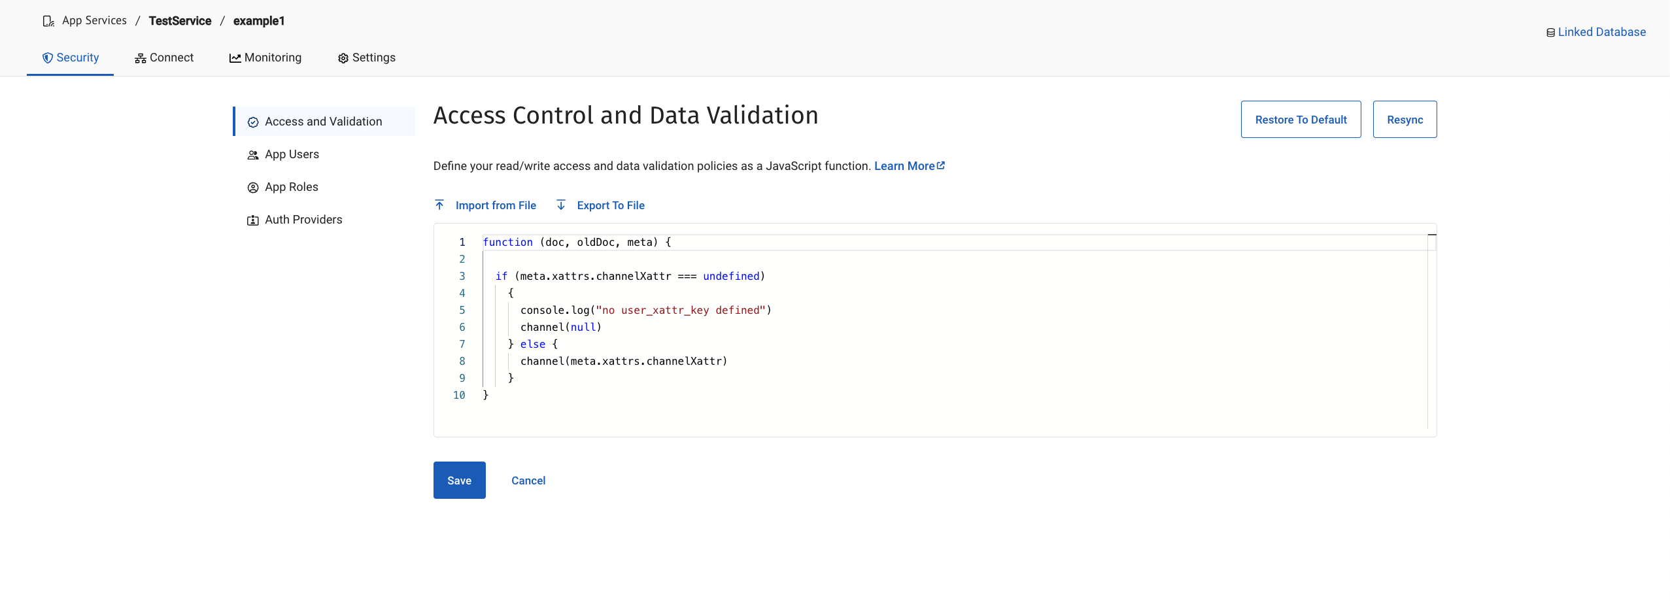Click the App Services breadcrumb icon
Viewport: 1670px width, 608px height.
click(x=48, y=20)
